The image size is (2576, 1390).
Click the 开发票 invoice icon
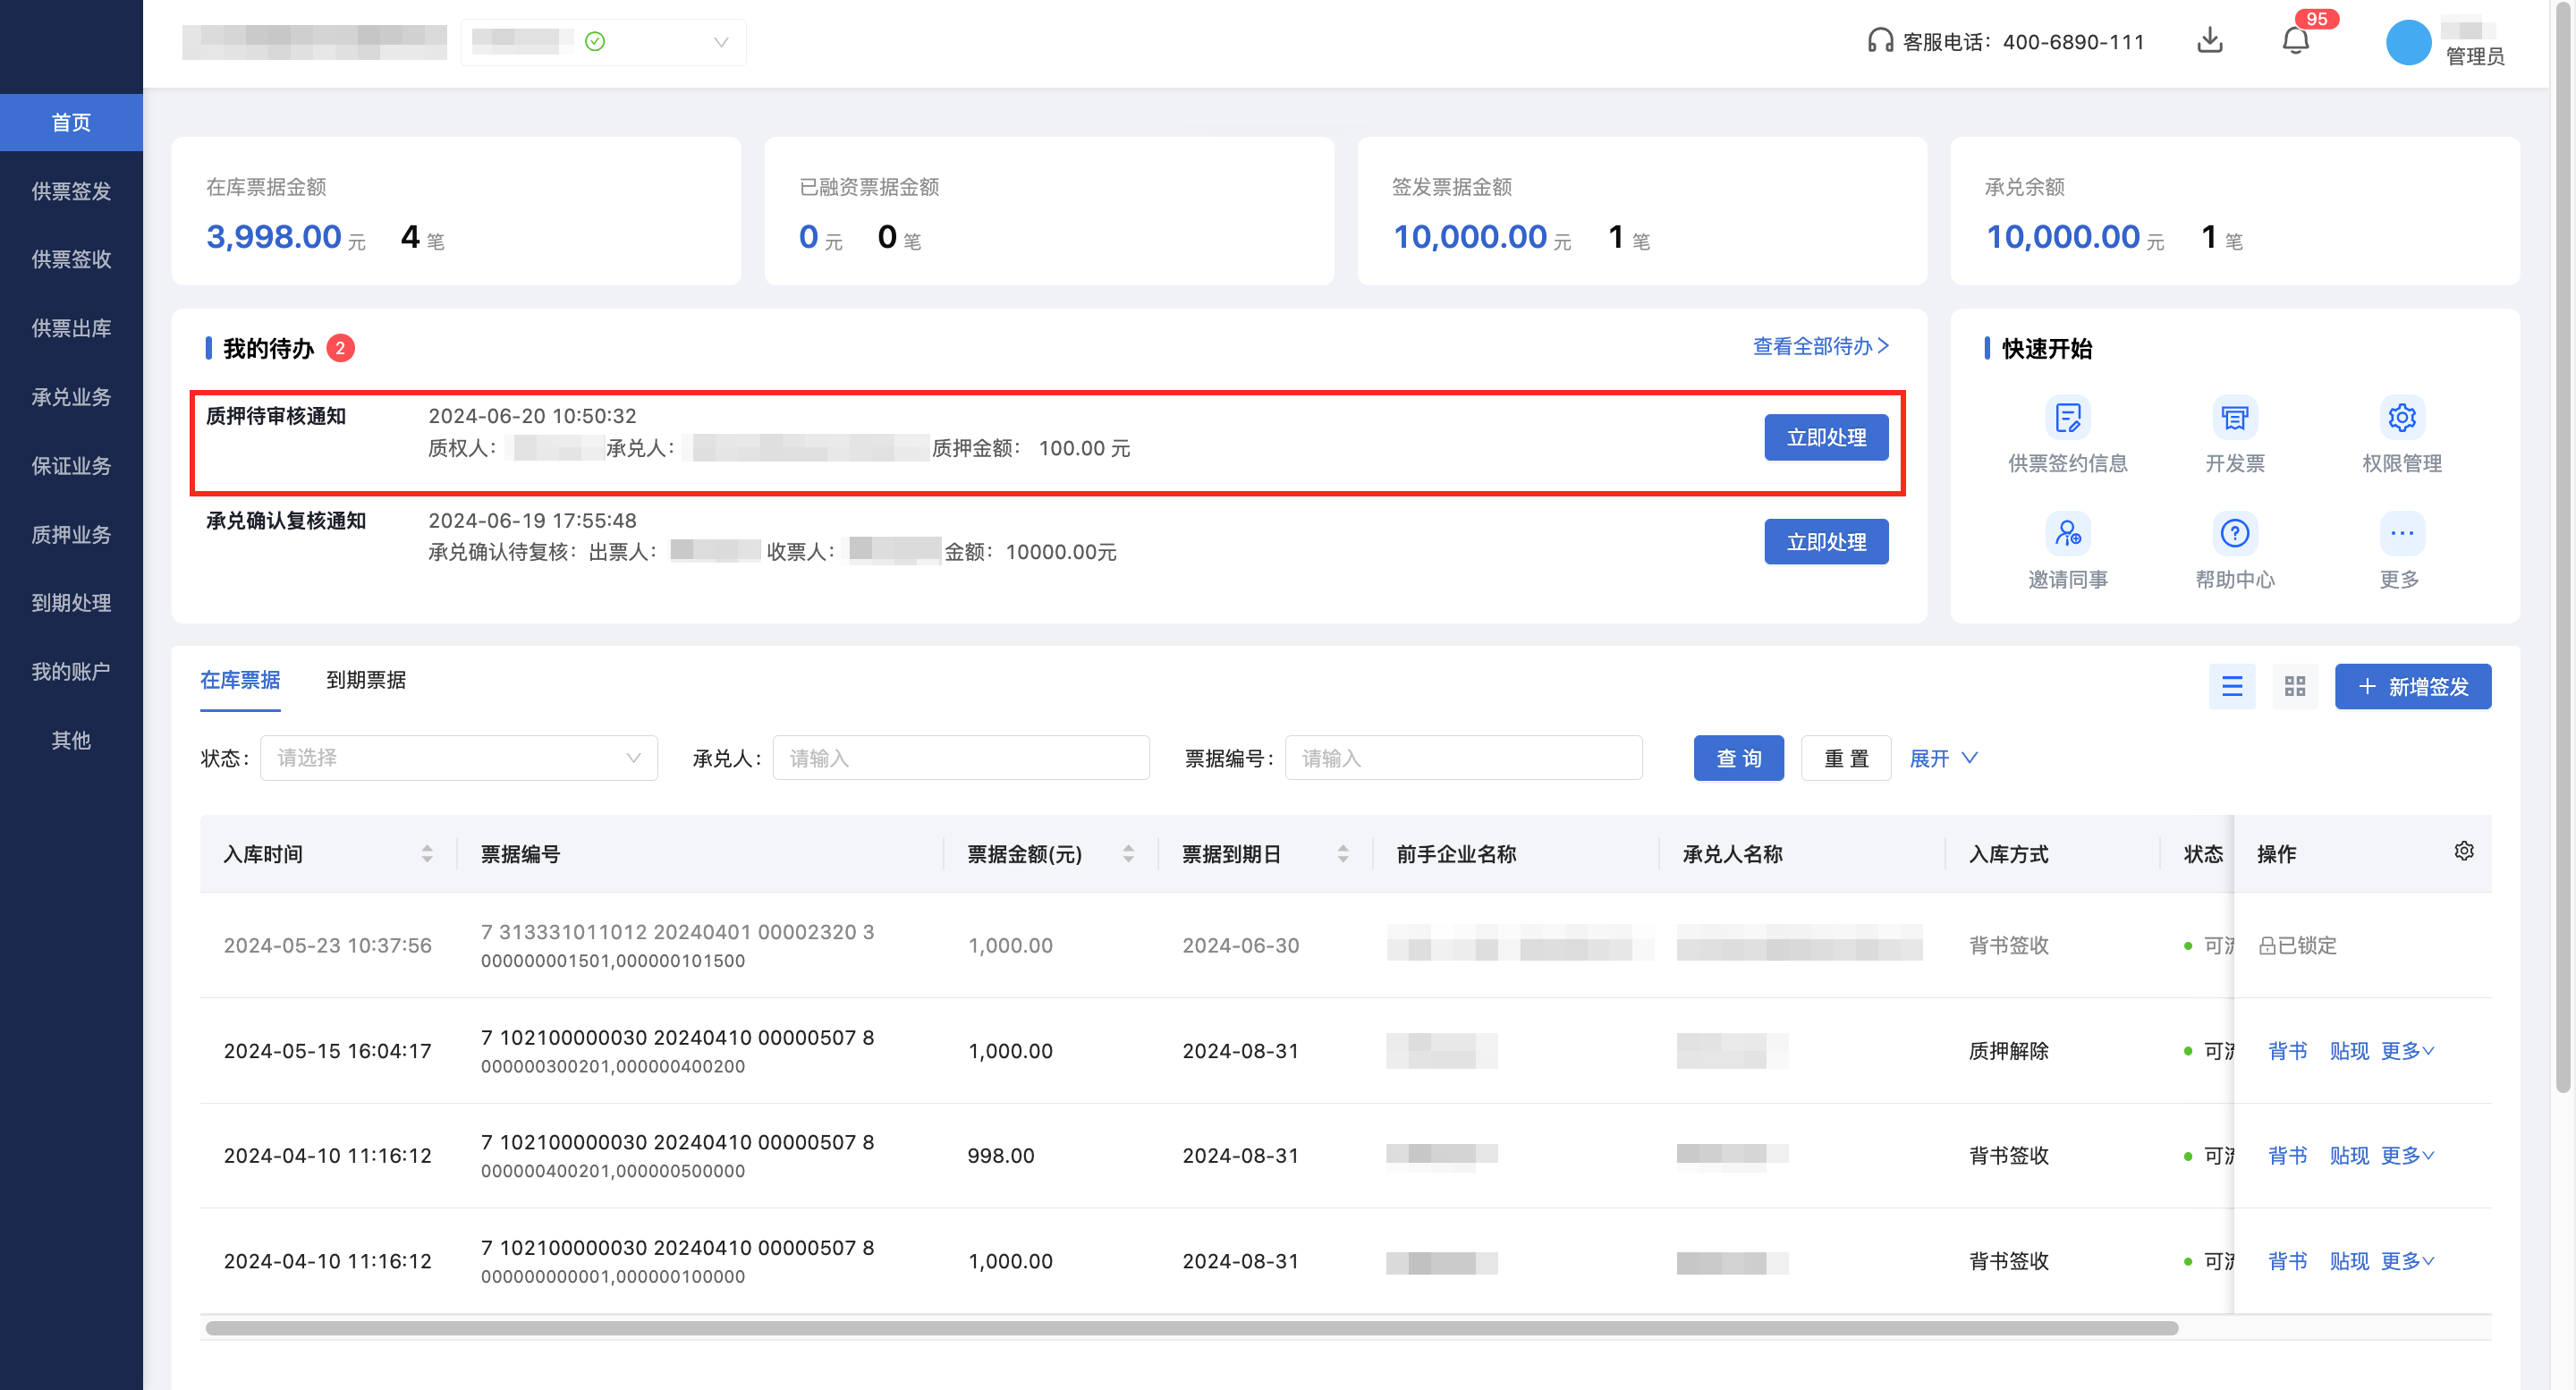click(x=2234, y=417)
